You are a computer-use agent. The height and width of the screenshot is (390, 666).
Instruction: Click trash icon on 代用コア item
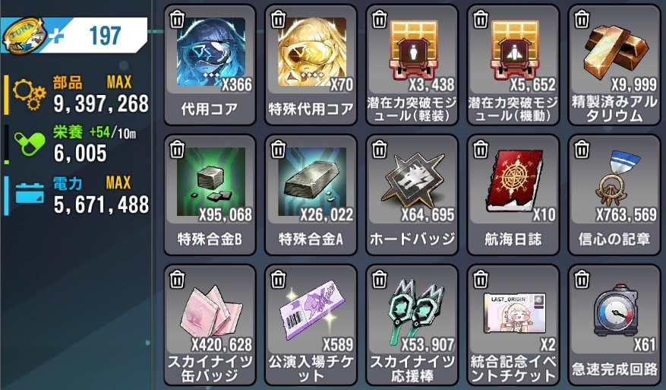click(x=177, y=20)
